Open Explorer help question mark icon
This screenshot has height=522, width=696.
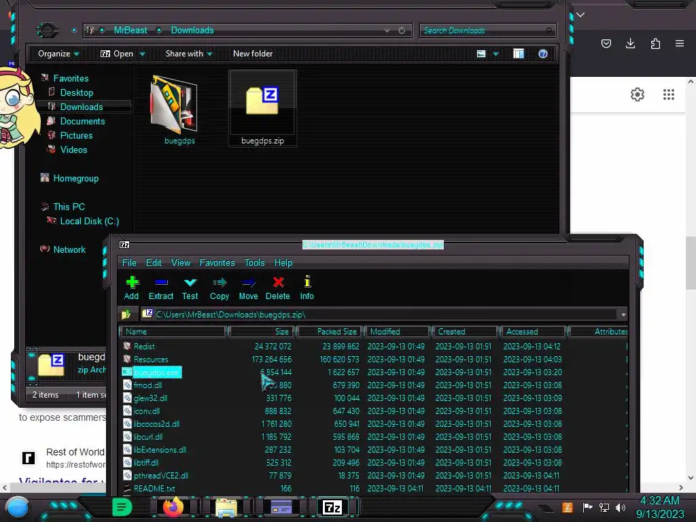(x=543, y=54)
